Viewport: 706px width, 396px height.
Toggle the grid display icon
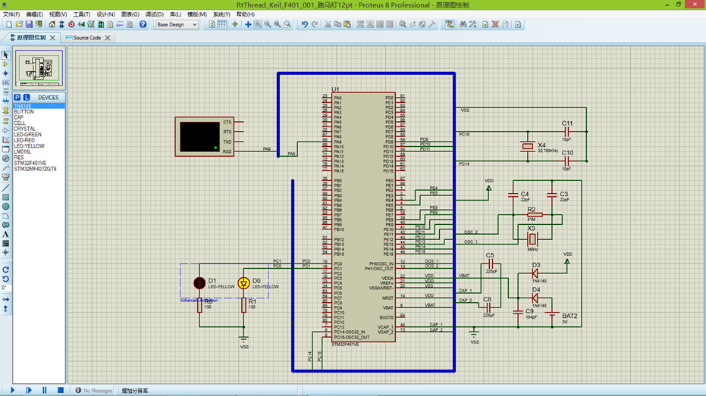coord(222,24)
